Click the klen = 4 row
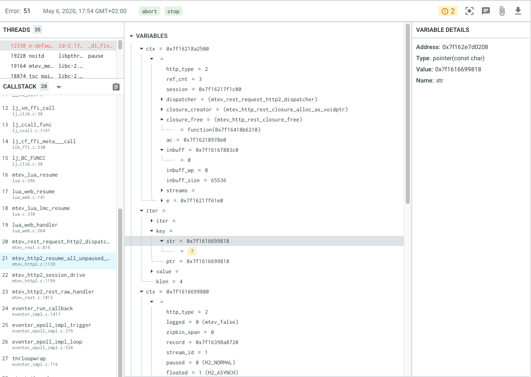This screenshot has height=377, width=531. pos(169,282)
